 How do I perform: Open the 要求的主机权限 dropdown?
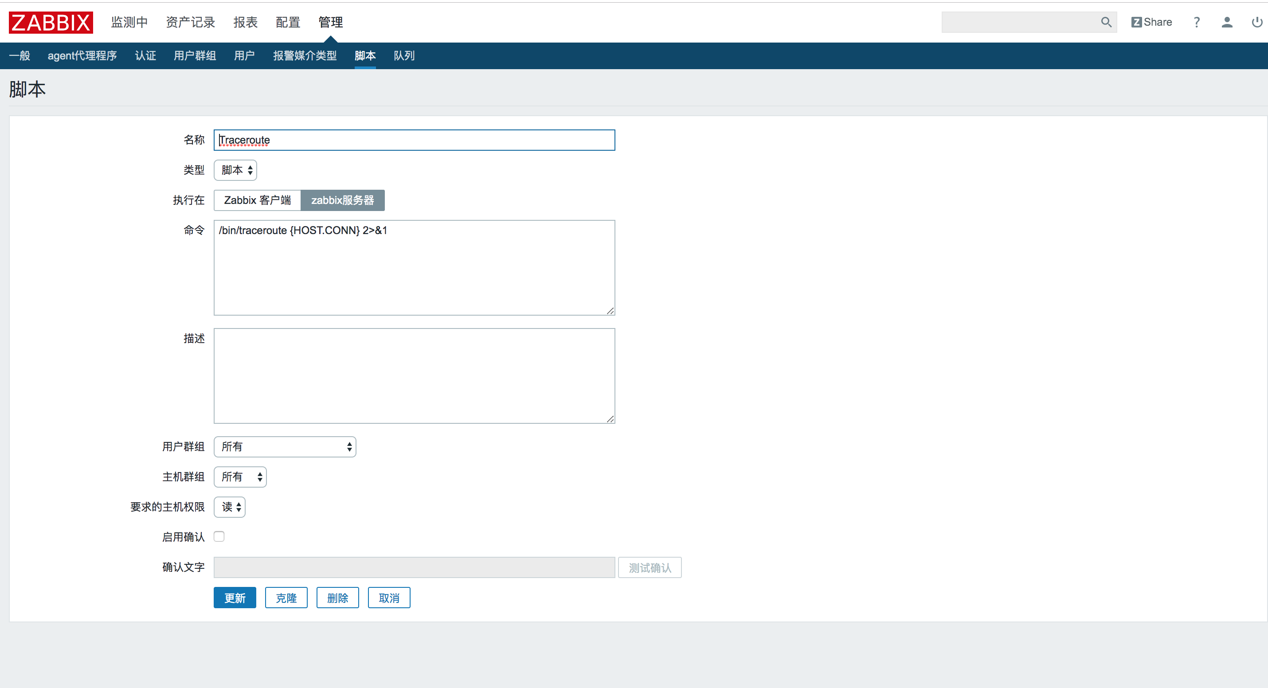tap(229, 507)
